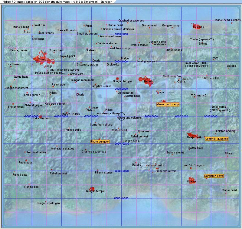This screenshot has height=229, width=242.
Task: Click the Ruined gate label
Action: point(20,175)
